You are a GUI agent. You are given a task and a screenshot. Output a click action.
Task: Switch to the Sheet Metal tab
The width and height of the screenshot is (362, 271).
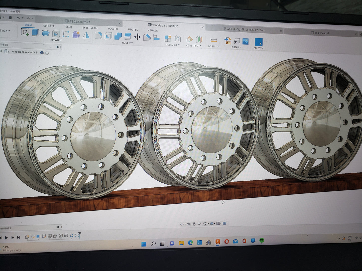pos(90,28)
